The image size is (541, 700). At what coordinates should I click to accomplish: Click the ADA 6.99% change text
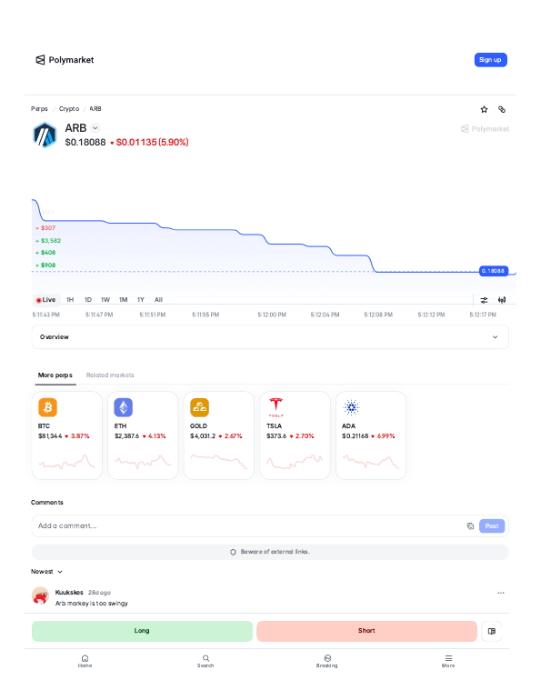[386, 436]
